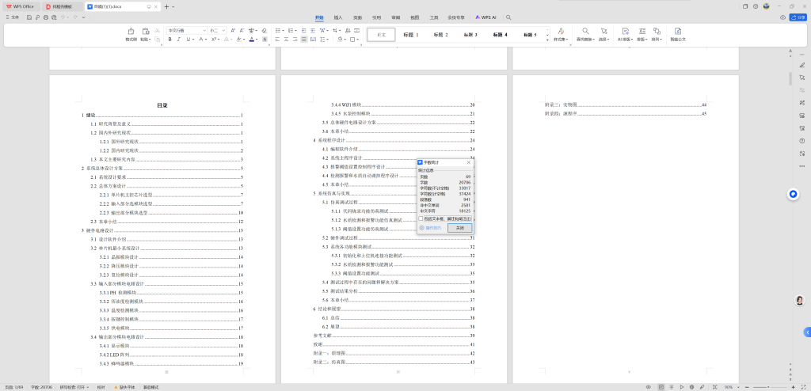Click the 操作技巧 link in dialog
Screen dimensions: 811x391
pos(432,228)
